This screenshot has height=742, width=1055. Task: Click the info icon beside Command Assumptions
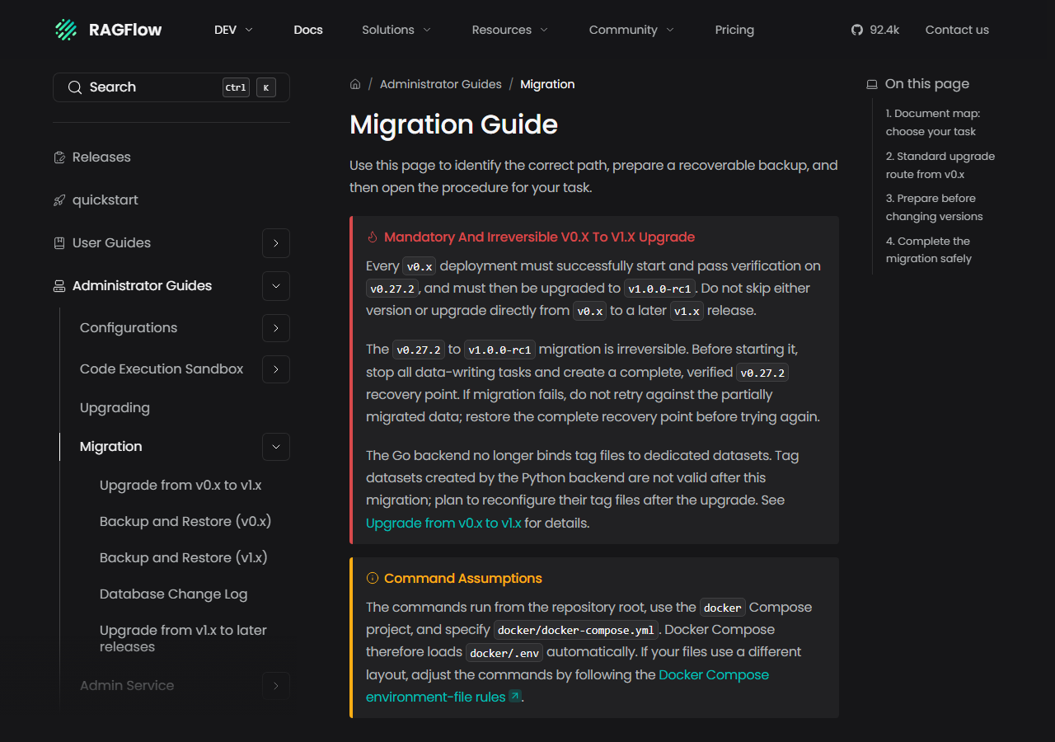point(373,579)
